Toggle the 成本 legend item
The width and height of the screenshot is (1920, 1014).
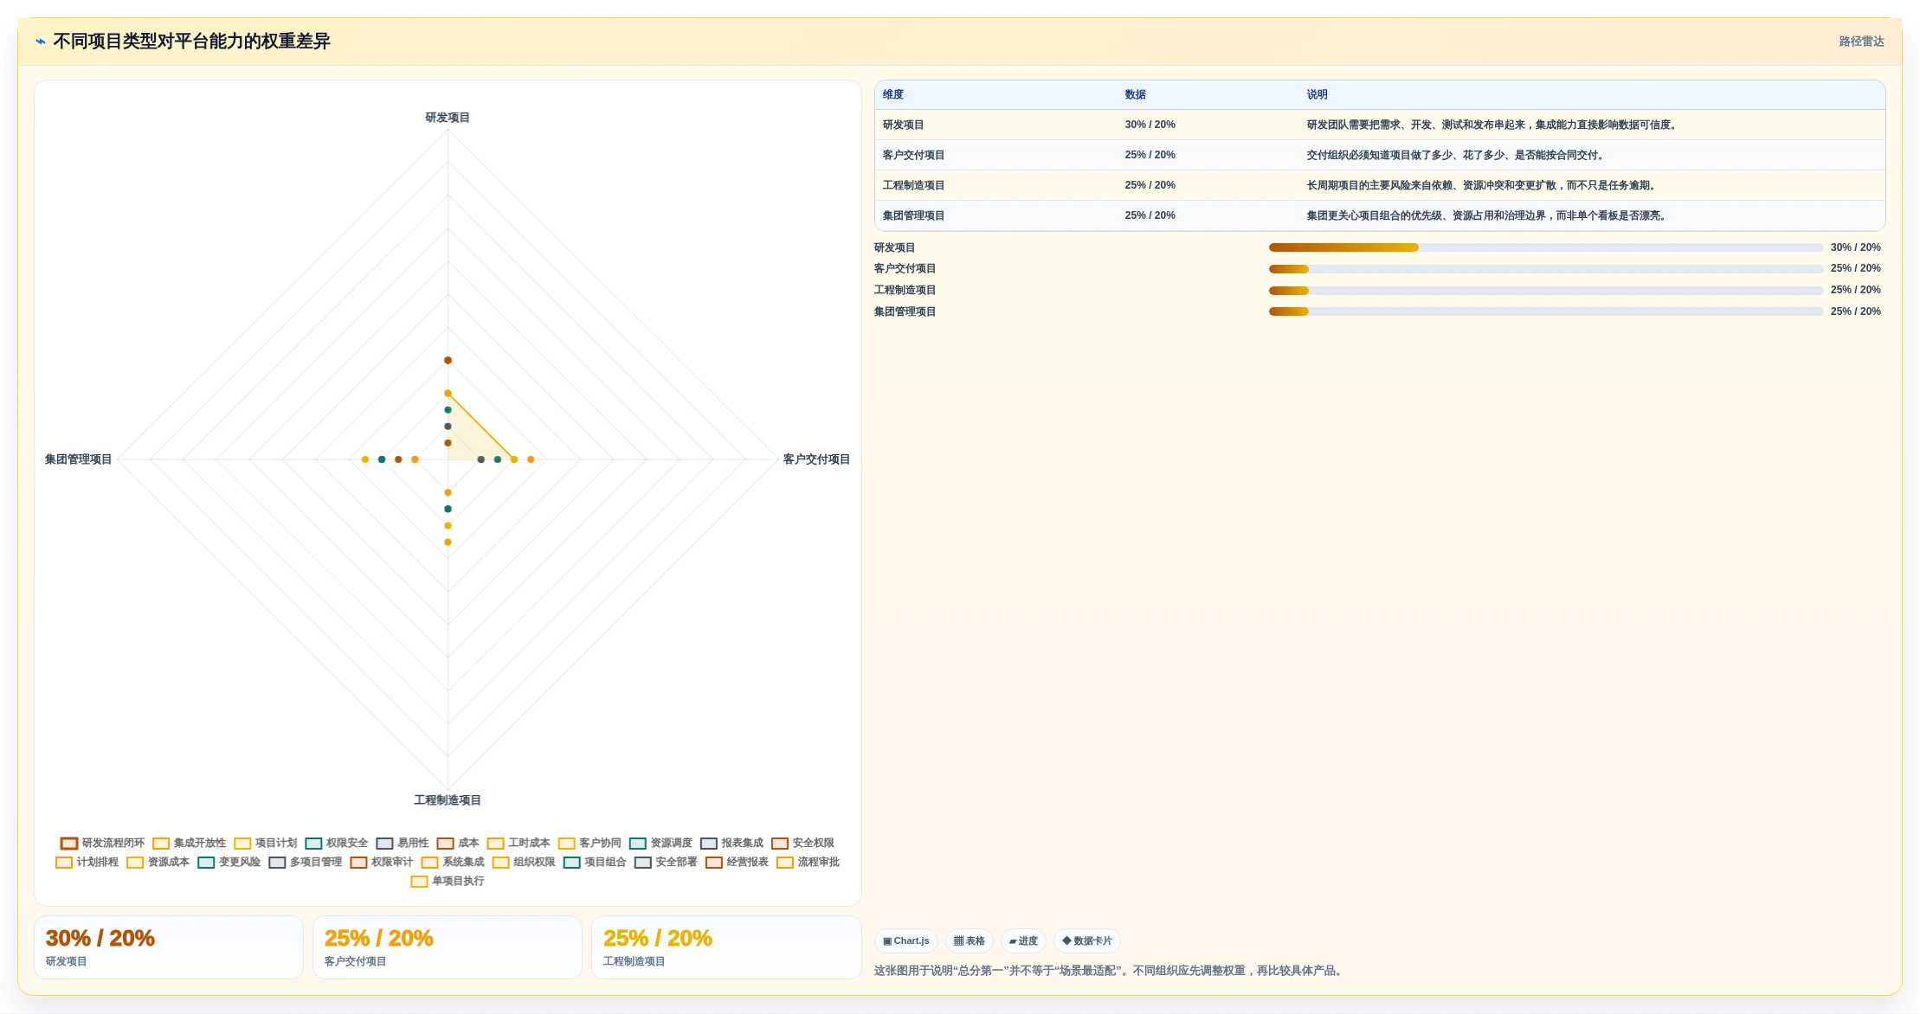[457, 843]
